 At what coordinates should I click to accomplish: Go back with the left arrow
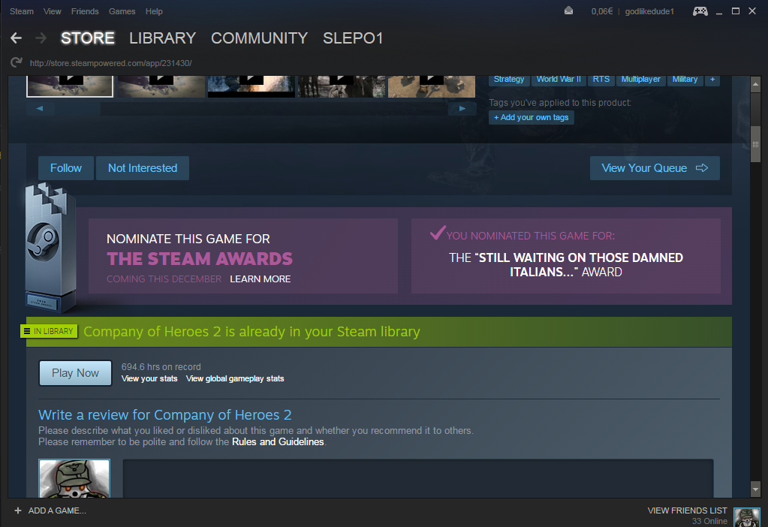coord(17,38)
